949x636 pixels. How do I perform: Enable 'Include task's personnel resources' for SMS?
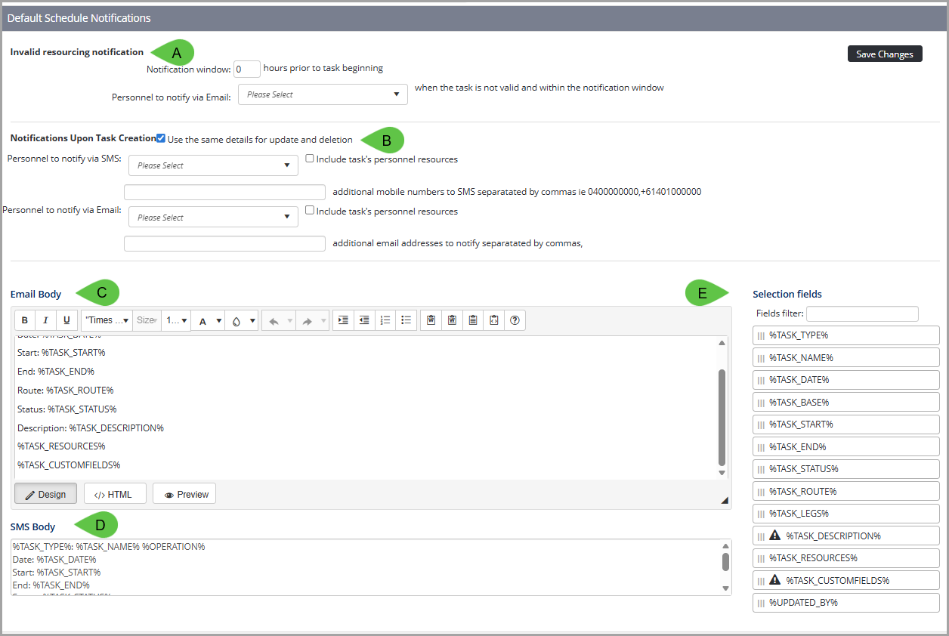click(x=310, y=159)
